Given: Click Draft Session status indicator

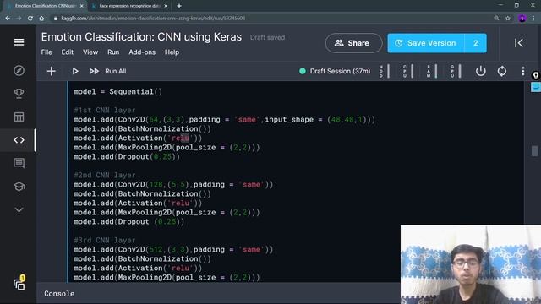Looking at the screenshot, I should click(335, 71).
